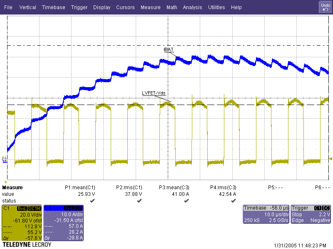The width and height of the screenshot is (333, 249).
Task: Open the Vertical menu
Action: pos(27,7)
